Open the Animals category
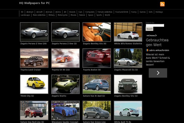Image resolution: width=184 pixels, height=123 pixels. coord(49,12)
